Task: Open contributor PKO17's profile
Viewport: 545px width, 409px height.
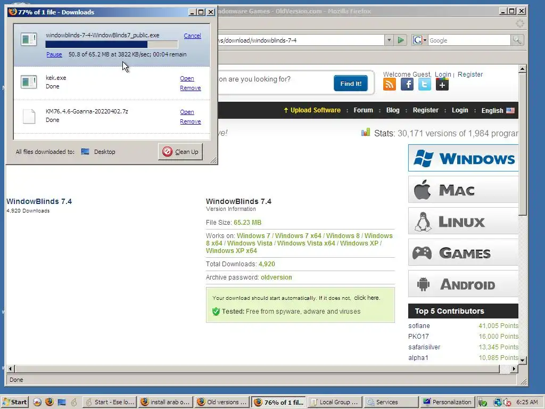Action: [418, 337]
